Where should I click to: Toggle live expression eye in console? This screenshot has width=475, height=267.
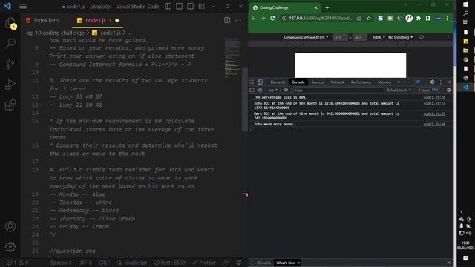[286, 90]
